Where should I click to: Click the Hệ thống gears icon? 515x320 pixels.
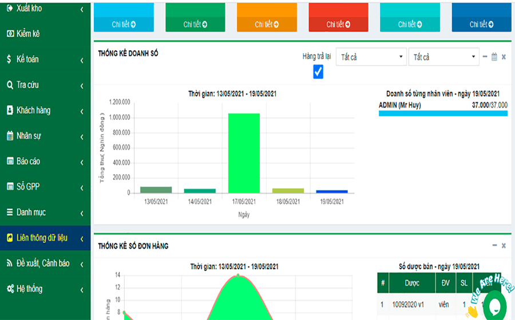tap(10, 289)
